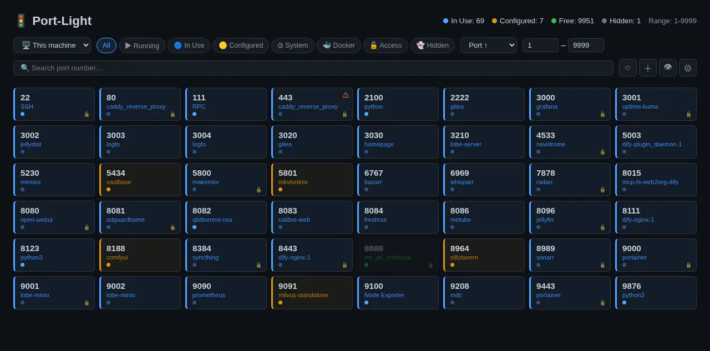Click the lock icon on jellyfin card
The image size is (710, 351).
pos(602,227)
